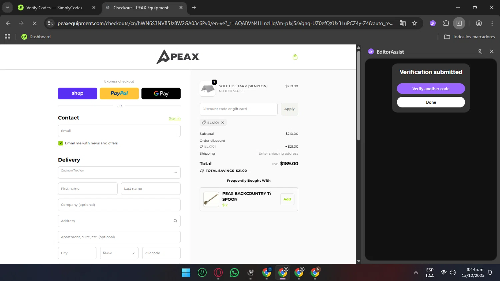Open the shopping bag cart icon

[x=295, y=57]
